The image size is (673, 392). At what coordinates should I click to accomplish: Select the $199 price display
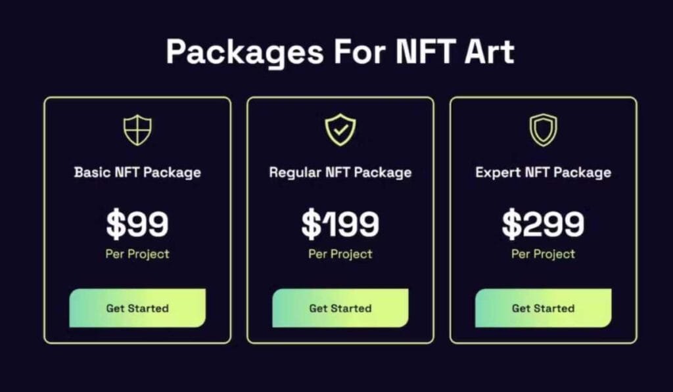coord(340,223)
